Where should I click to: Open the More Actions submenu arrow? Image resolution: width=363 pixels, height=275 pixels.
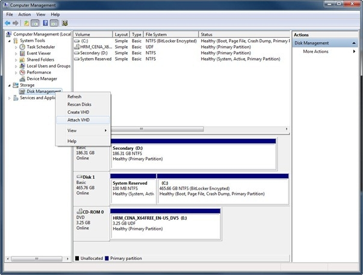tap(354, 51)
